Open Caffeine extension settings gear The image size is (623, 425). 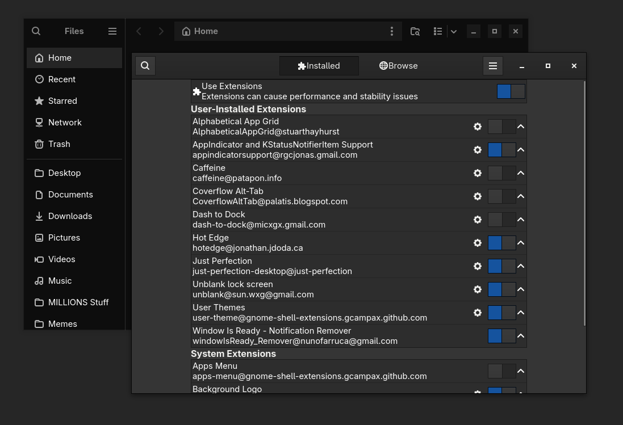[478, 173]
